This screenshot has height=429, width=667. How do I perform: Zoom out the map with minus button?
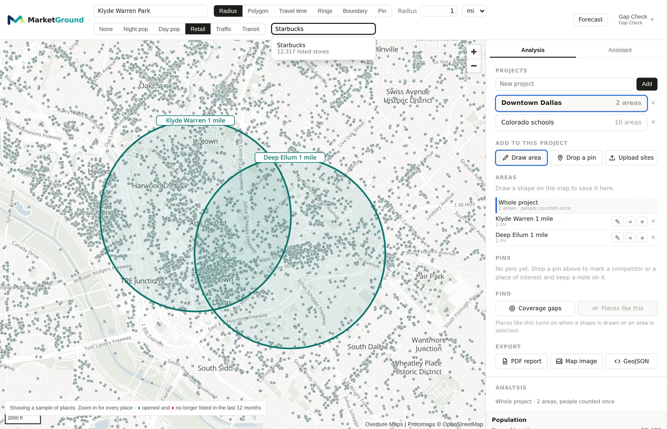pos(474,66)
